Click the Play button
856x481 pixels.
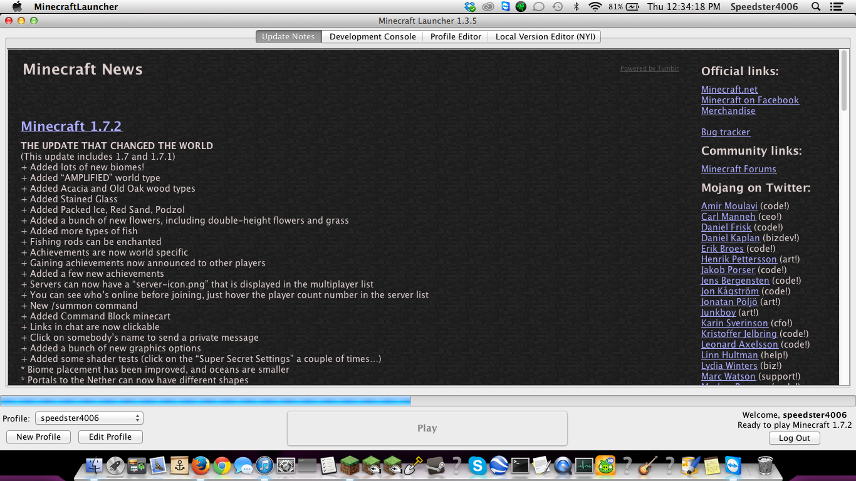pyautogui.click(x=427, y=428)
